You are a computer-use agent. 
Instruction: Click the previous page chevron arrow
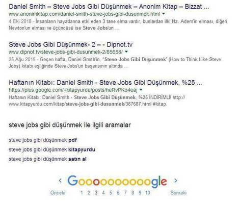(x=60, y=181)
